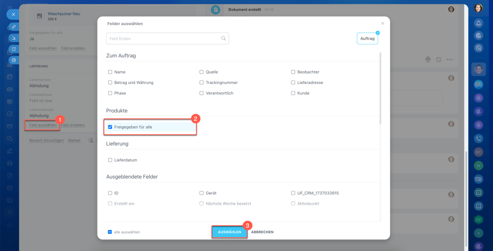Screen dimensions: 493x251
Task: Click the product image placeholder for Waschpulver Neu
Action: pos(39,16)
